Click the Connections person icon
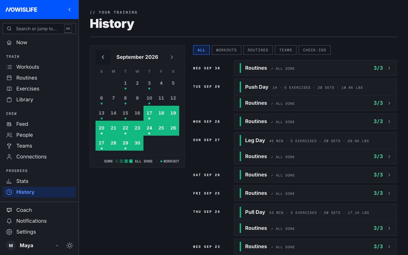The width and height of the screenshot is (408, 255). point(9,157)
